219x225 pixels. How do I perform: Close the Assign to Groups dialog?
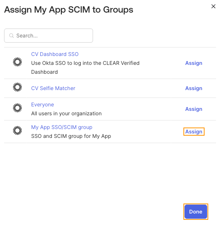pyautogui.click(x=213, y=6)
